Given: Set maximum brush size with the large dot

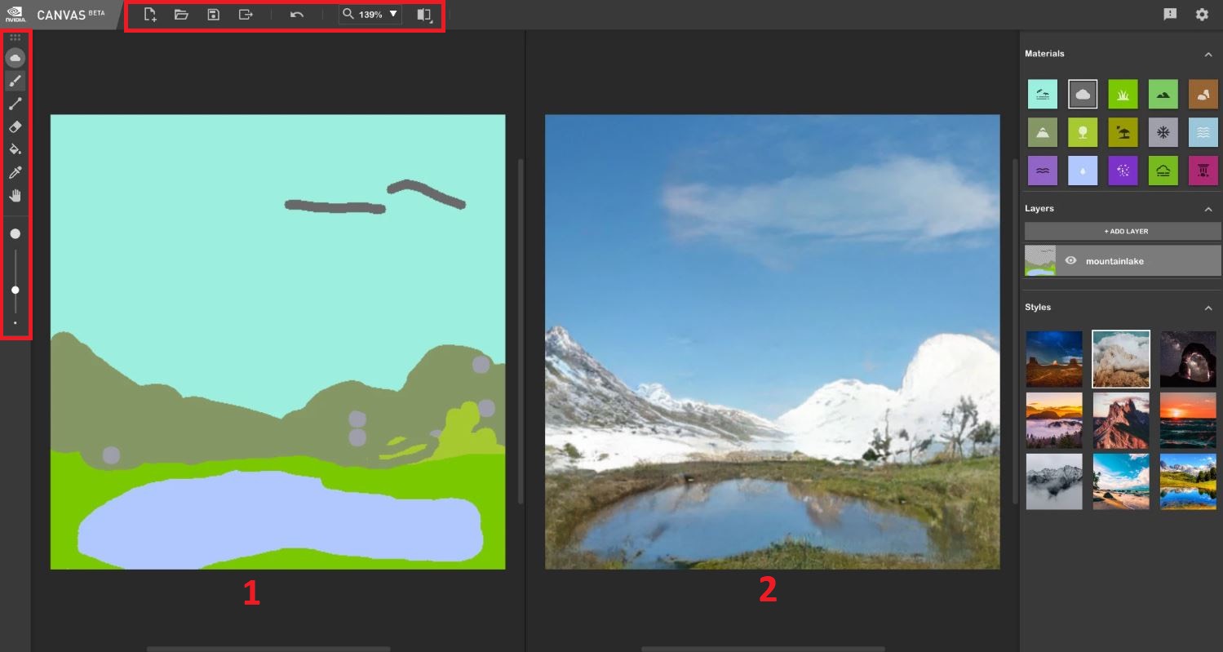Looking at the screenshot, I should (15, 233).
